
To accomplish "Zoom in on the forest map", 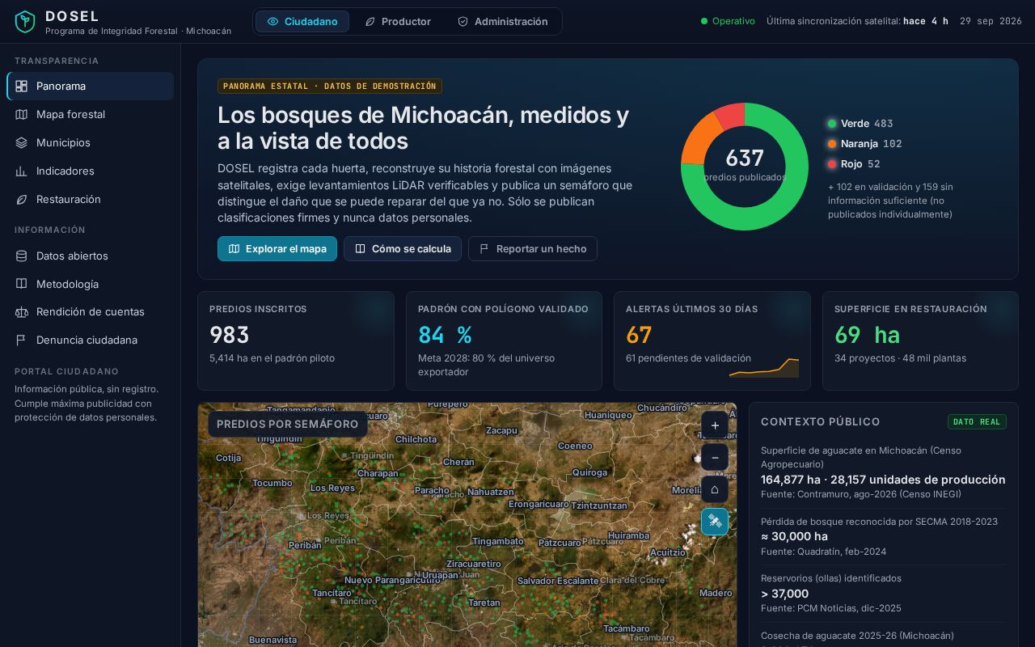I will [715, 425].
